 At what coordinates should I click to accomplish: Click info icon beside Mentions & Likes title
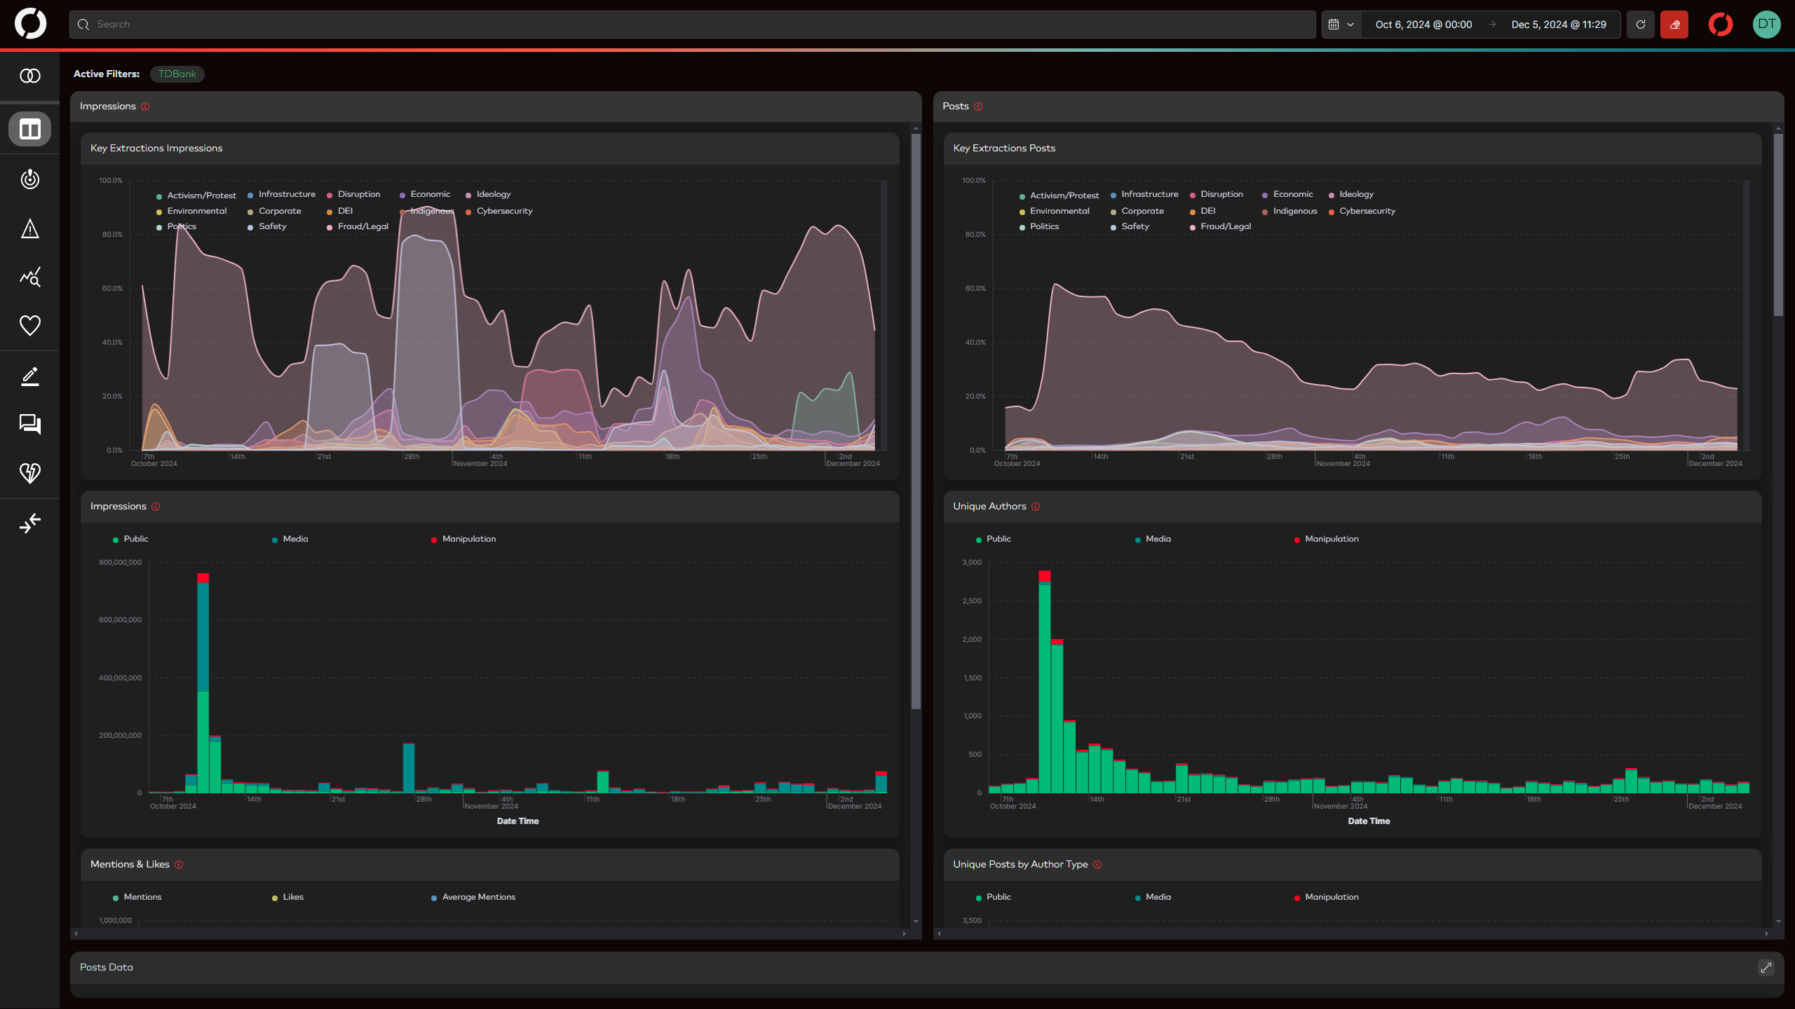(179, 865)
